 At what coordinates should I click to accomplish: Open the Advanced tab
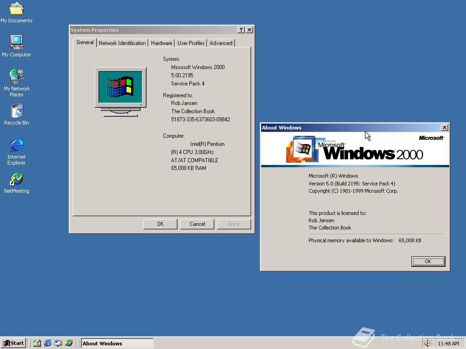tap(221, 43)
